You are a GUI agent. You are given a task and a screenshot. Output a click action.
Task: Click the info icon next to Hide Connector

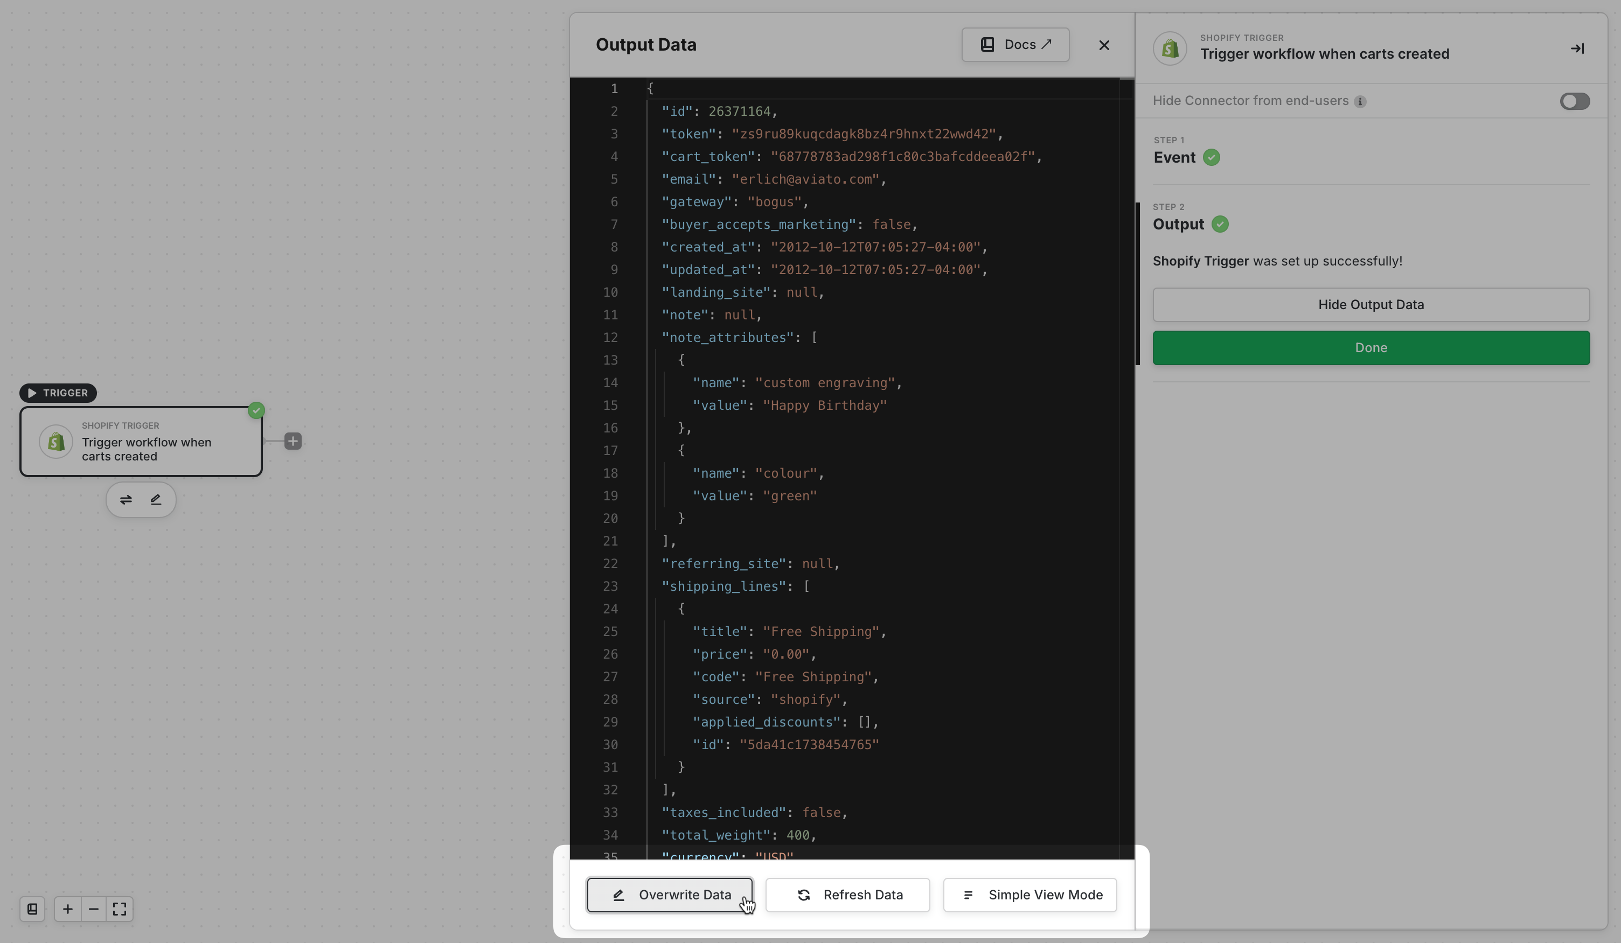coord(1360,102)
